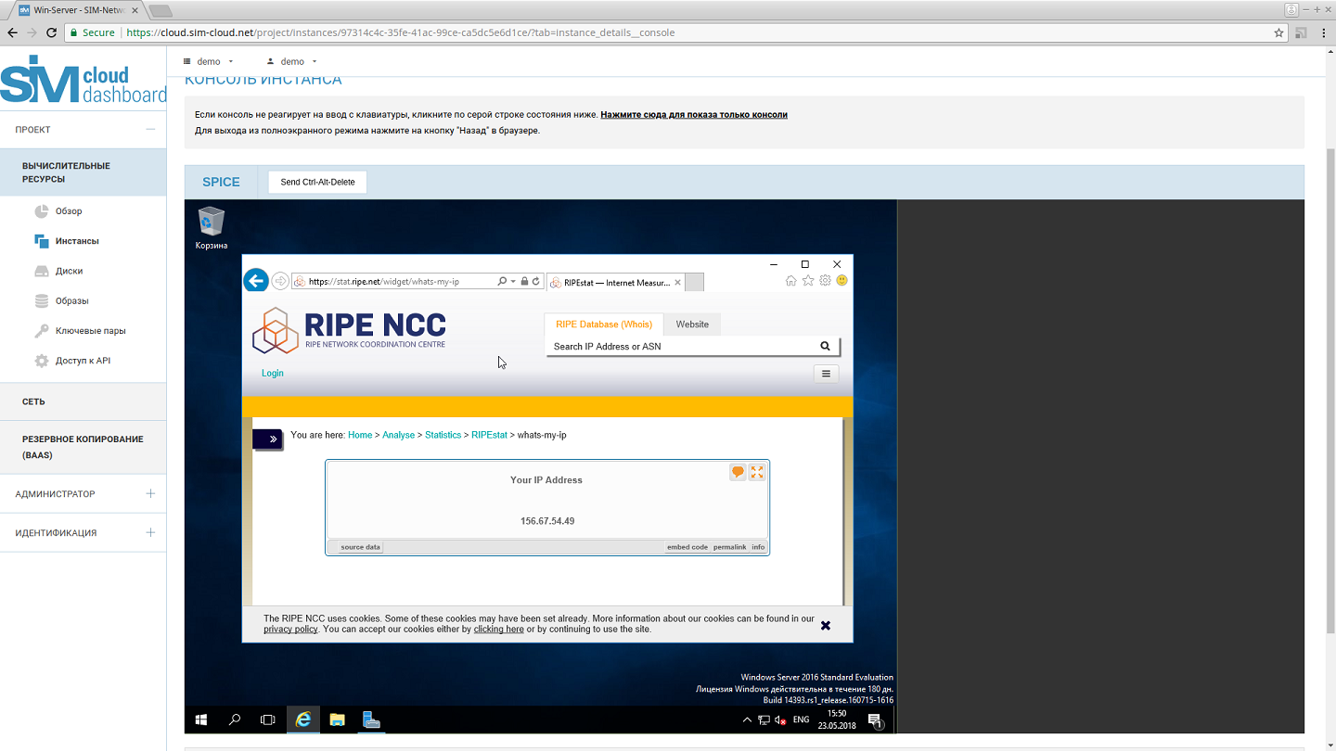
Task: Click the Internet Explorer back arrow
Action: click(x=256, y=281)
